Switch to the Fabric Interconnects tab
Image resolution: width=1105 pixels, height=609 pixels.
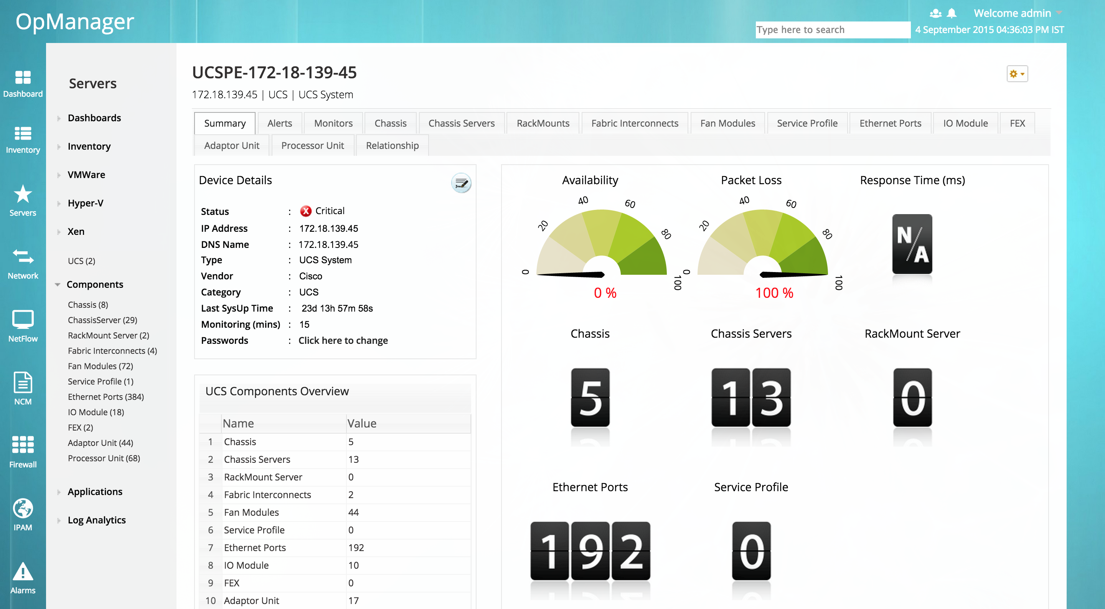pyautogui.click(x=634, y=123)
